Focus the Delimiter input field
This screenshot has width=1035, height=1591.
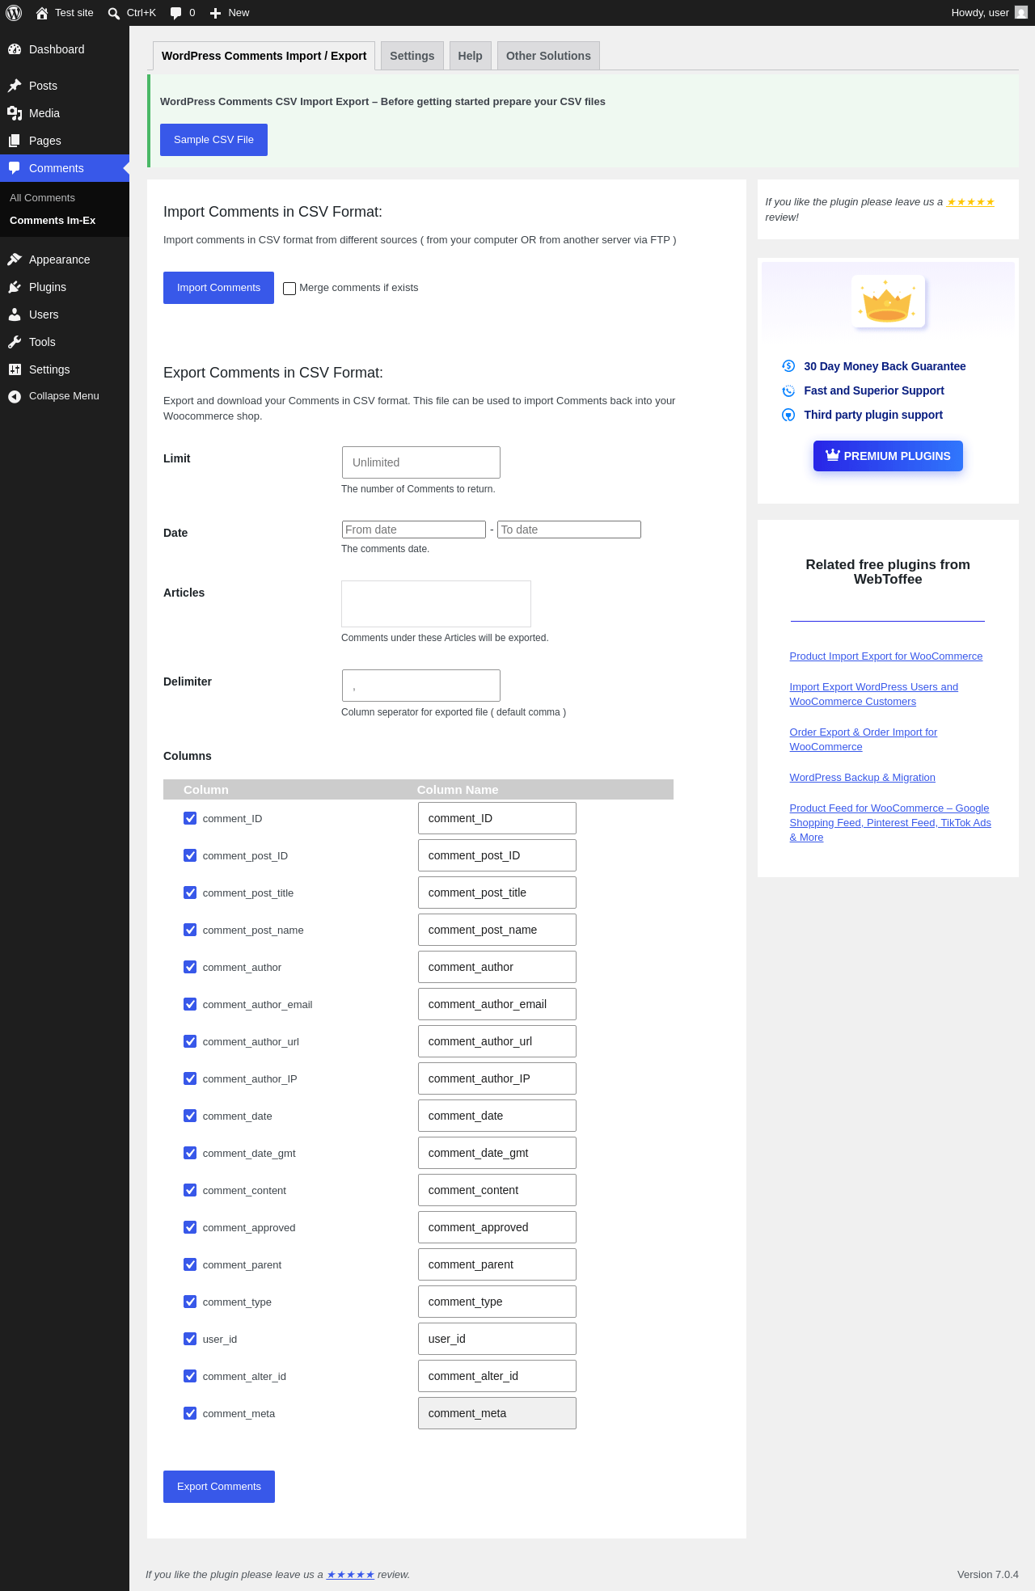[x=421, y=686]
